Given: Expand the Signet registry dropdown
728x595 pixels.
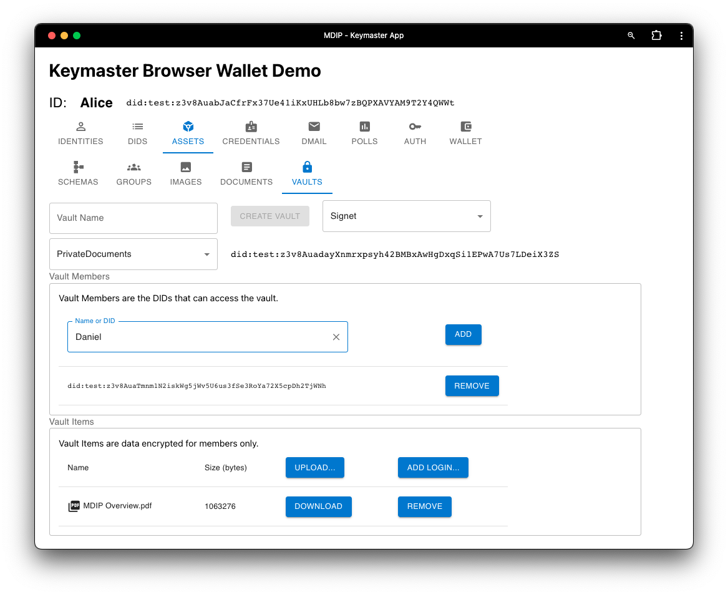Looking at the screenshot, I should tap(480, 216).
